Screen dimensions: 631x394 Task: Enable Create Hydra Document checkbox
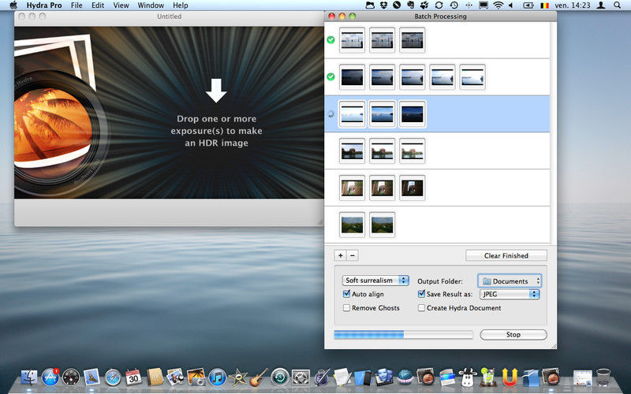[x=421, y=307]
